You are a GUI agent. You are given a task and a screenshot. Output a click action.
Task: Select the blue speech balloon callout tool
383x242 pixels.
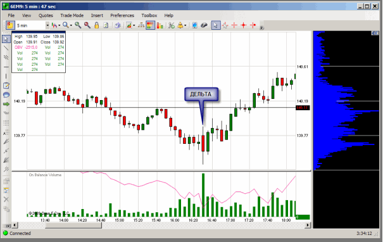coord(6,95)
